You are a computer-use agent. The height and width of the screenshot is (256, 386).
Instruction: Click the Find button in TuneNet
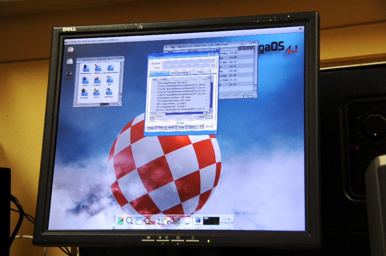pyautogui.click(x=201, y=117)
